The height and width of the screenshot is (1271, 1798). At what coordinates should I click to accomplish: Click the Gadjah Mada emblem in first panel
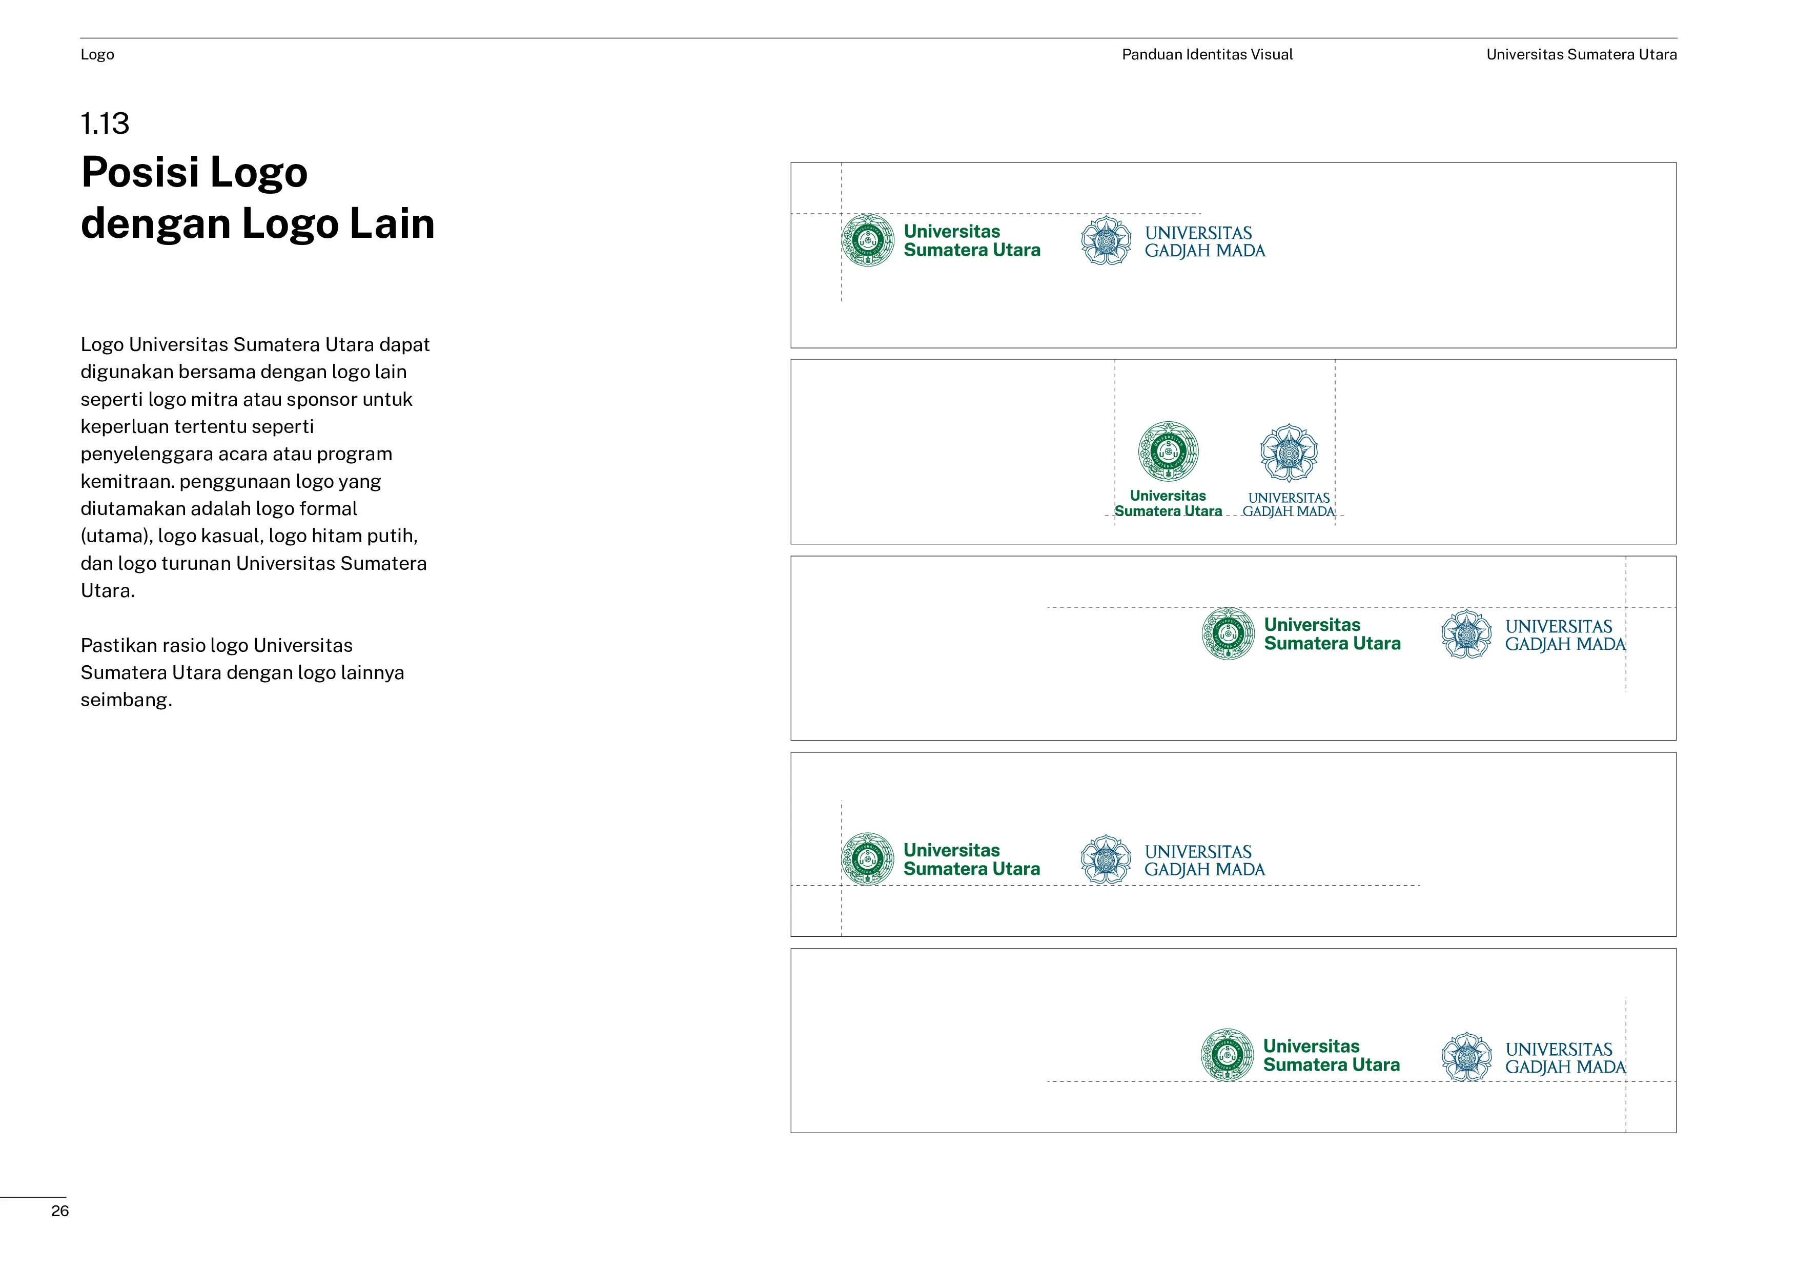[x=1106, y=241]
